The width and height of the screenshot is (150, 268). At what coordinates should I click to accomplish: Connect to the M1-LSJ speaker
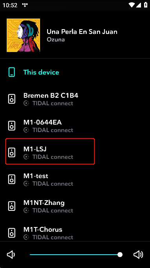tap(75, 153)
